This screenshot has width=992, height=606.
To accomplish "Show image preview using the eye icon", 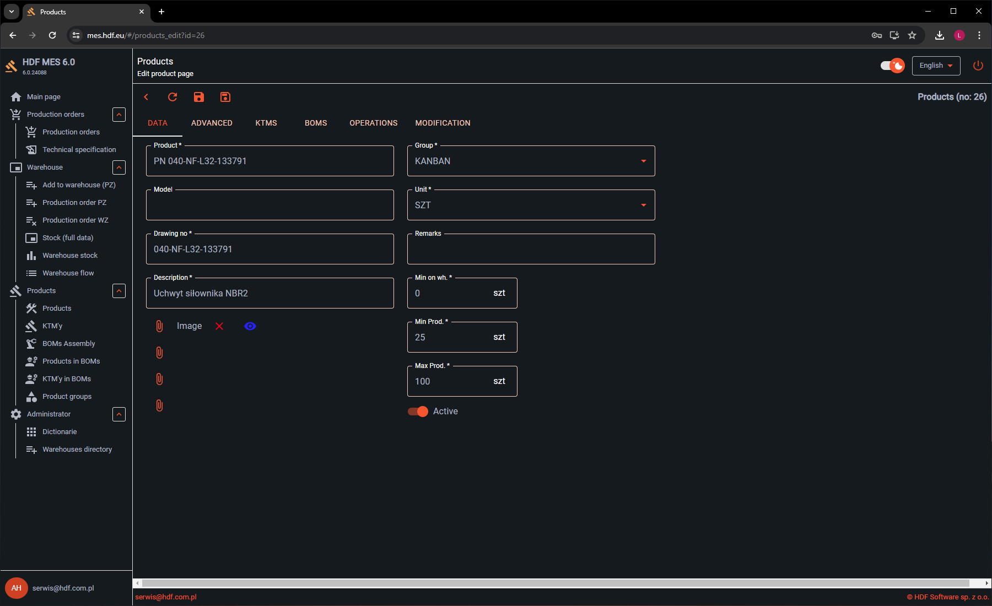I will tap(250, 326).
